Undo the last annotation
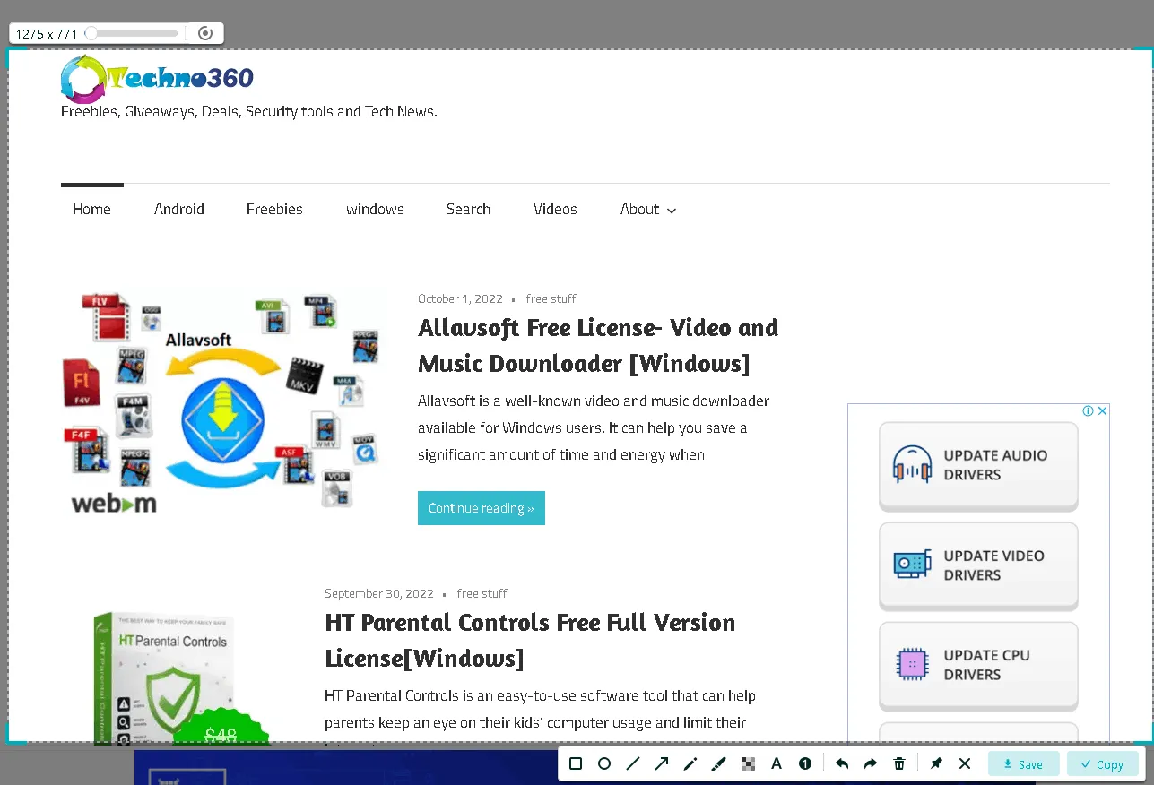The image size is (1154, 785). 842,763
